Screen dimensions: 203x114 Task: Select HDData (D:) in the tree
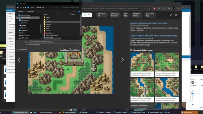(24, 38)
